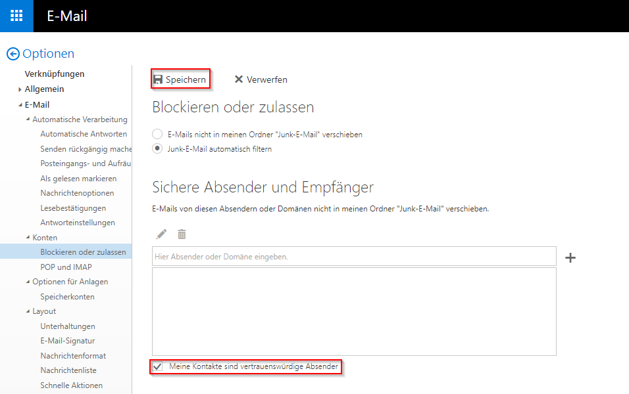Open Verknüpfungen in the sidebar
The width and height of the screenshot is (629, 394).
(55, 74)
